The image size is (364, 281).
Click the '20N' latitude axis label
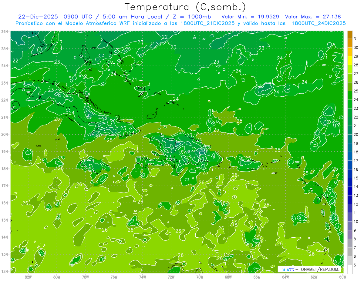[x=5, y=134]
